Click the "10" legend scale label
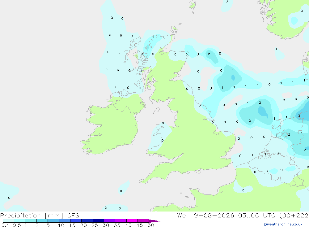Screen dimensions: 309x227 click(x=61, y=225)
